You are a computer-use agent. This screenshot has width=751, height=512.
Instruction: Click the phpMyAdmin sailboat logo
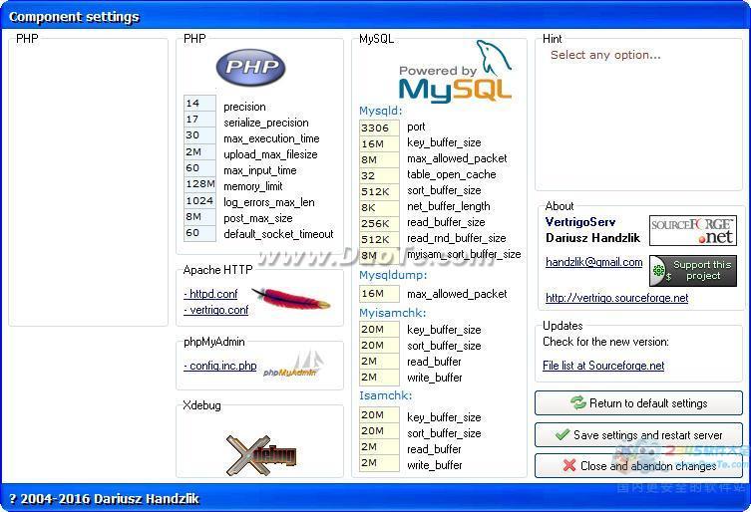(x=292, y=365)
